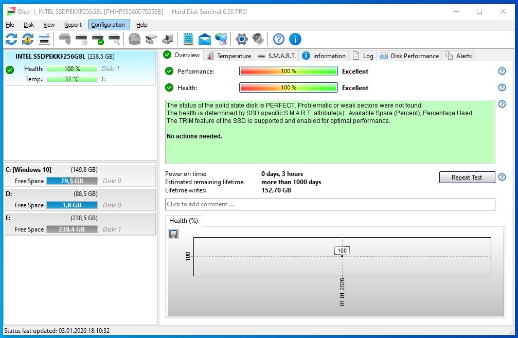This screenshot has height=338, width=518.
Task: Click the blue envelope e-mail icon
Action: 205,39
